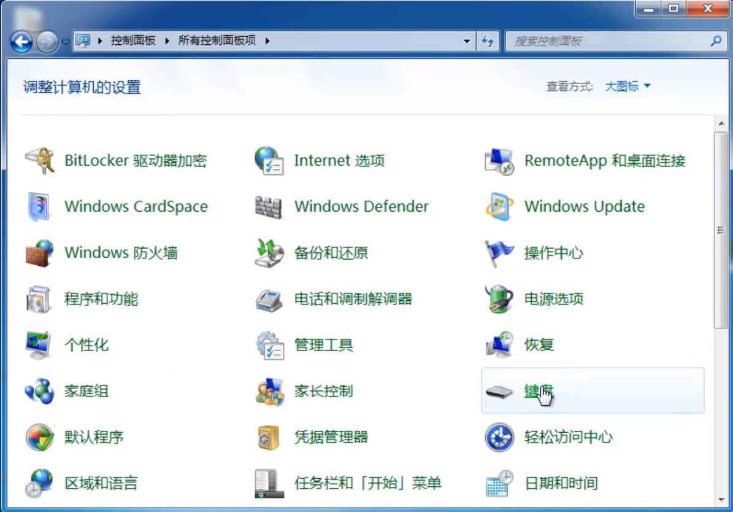Open 家长控制 icon
733x512 pixels.
pos(269,391)
